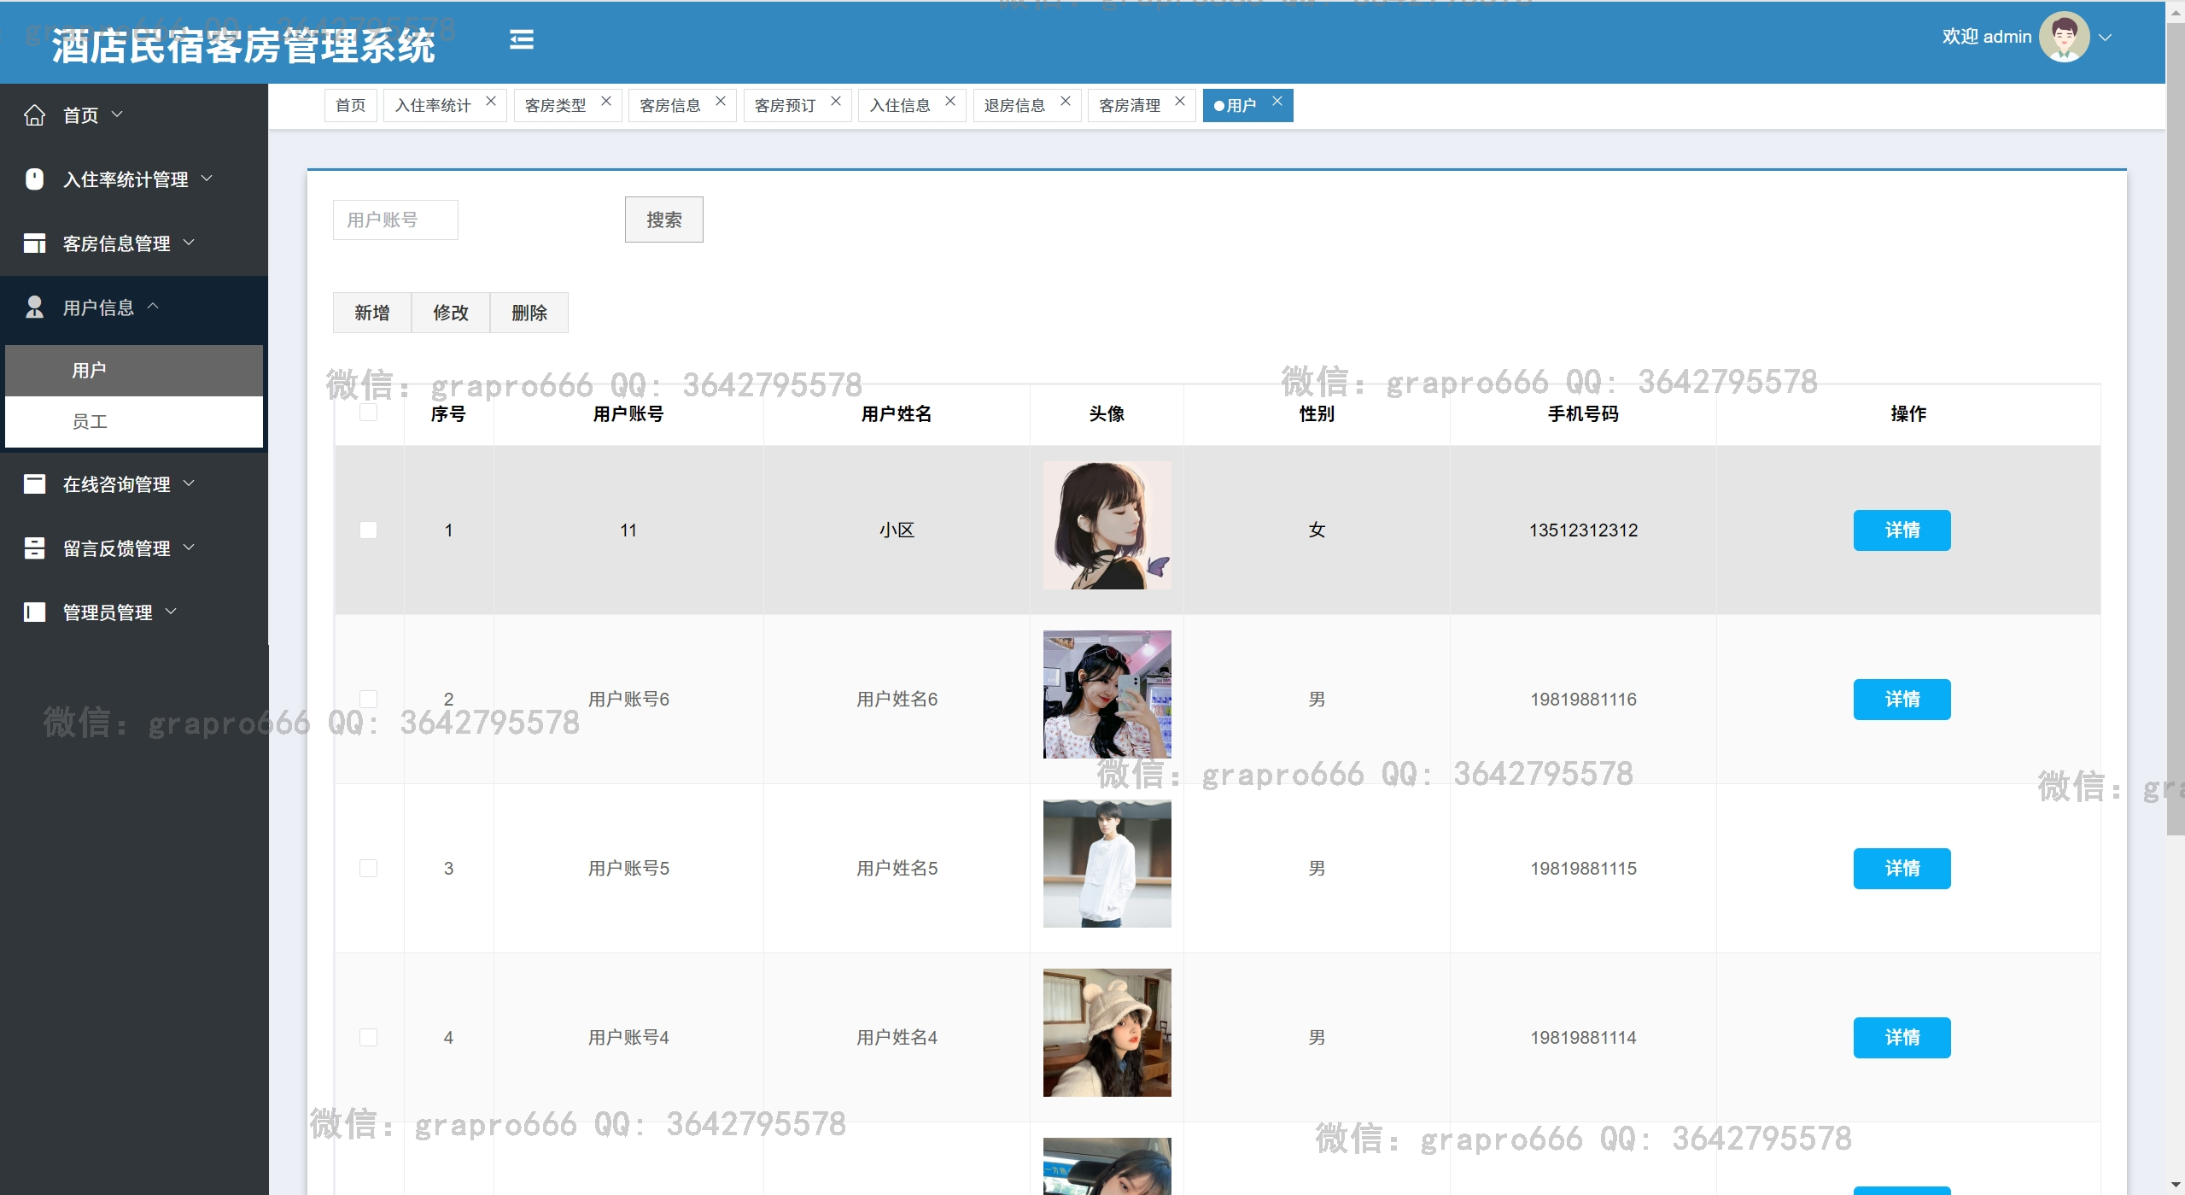Click the occupancy statistics management icon
The image size is (2185, 1195).
click(x=34, y=179)
